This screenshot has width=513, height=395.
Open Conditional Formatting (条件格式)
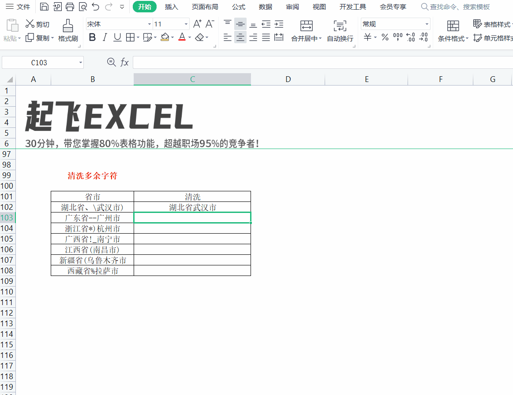coord(453,31)
